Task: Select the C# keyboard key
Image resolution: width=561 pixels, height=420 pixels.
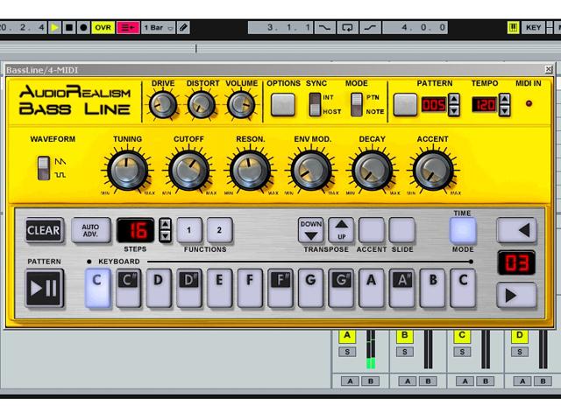Action: [128, 288]
